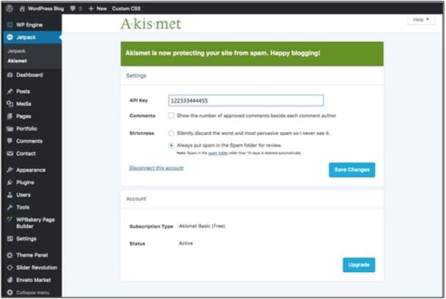Click the green spam protection notice

252,54
